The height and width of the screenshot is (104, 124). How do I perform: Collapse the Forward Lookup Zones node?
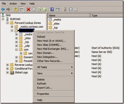(x=8, y=23)
